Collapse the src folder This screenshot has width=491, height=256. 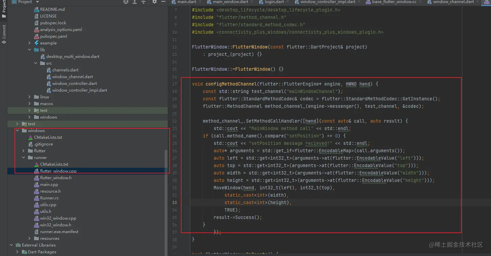point(36,63)
